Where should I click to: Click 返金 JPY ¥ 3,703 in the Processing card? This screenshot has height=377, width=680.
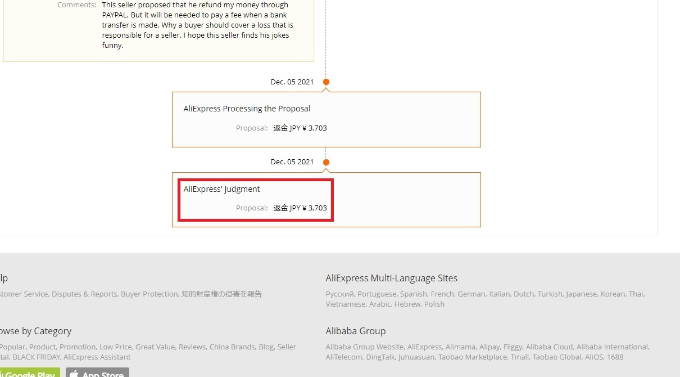tap(300, 128)
